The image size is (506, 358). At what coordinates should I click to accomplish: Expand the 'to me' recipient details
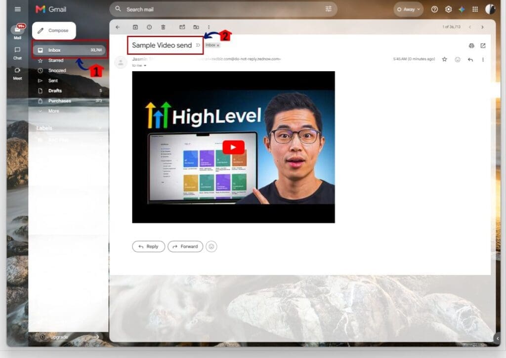[x=145, y=66]
